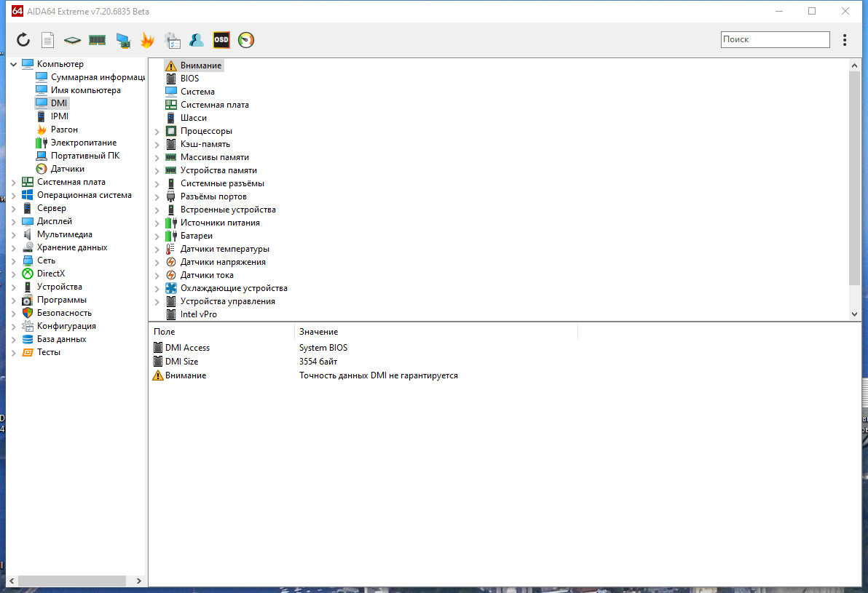Click sidebar horizontal scrollbar right arrow
868x593 pixels.
(138, 581)
